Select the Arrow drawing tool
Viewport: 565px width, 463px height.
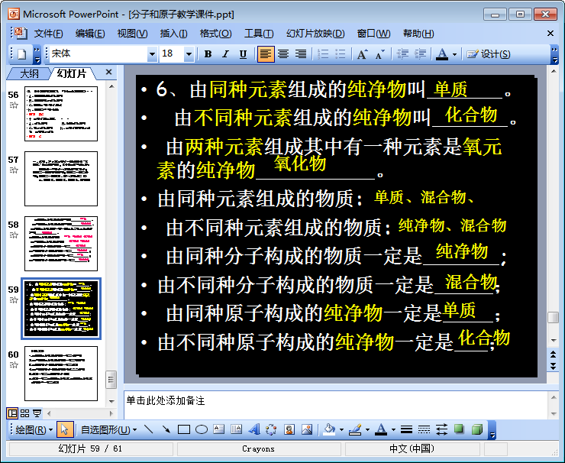(166, 429)
